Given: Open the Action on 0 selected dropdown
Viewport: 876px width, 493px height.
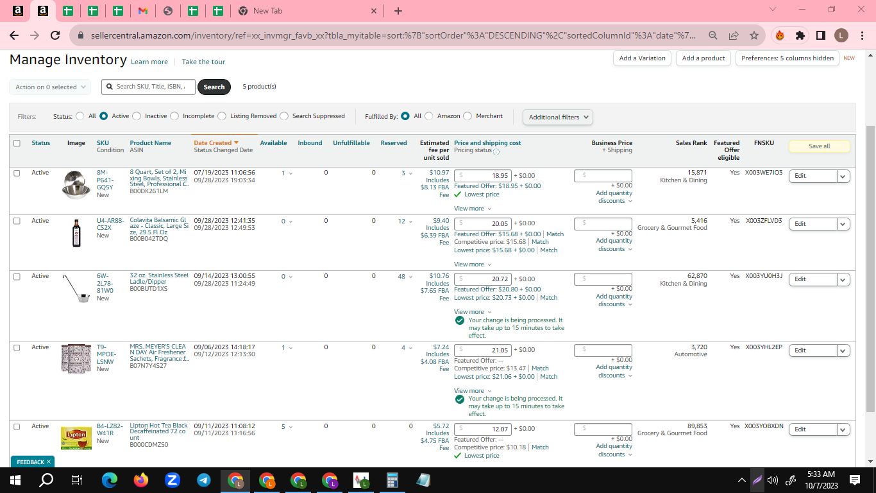Looking at the screenshot, I should point(50,87).
